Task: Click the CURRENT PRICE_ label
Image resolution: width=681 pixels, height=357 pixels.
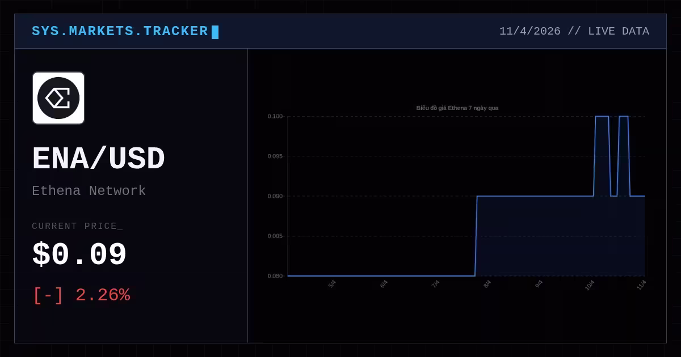Action: point(77,226)
